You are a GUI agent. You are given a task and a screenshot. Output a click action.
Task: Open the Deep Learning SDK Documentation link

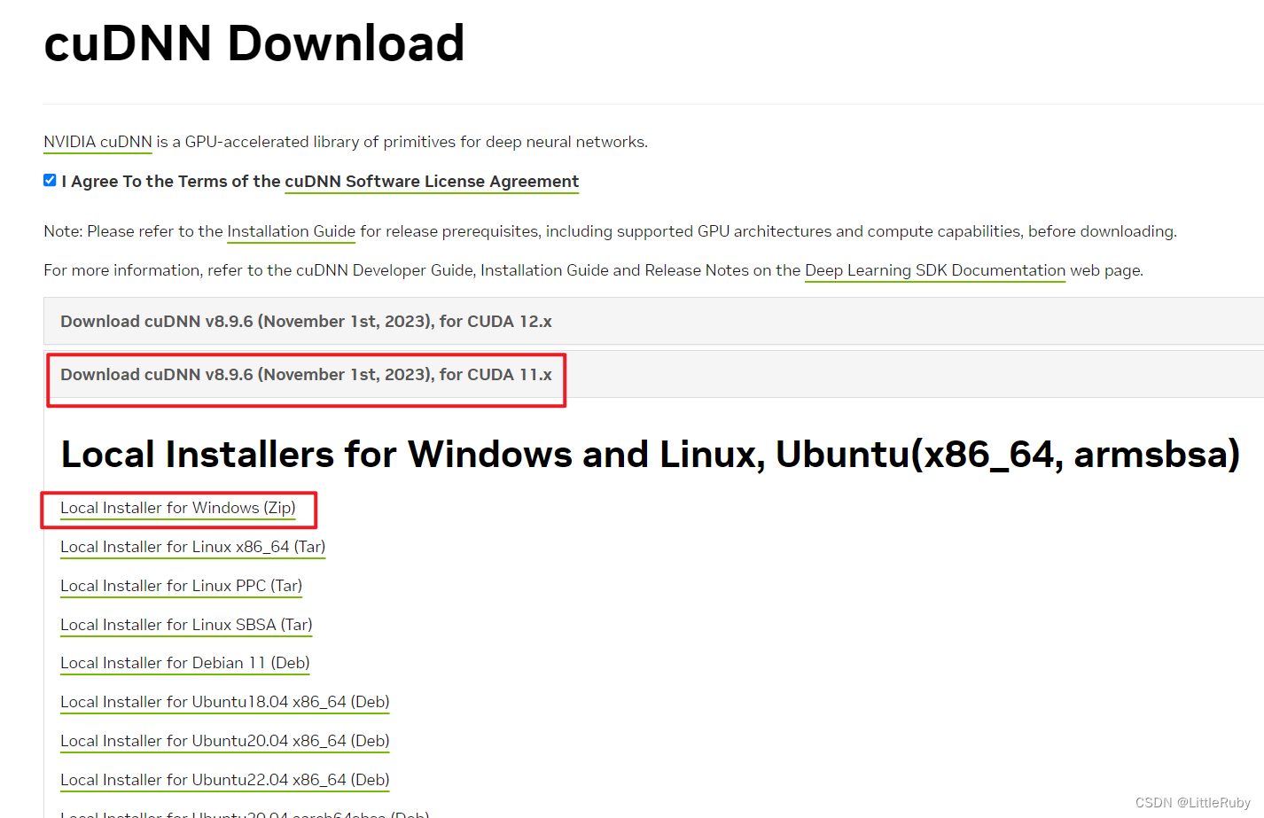(935, 270)
